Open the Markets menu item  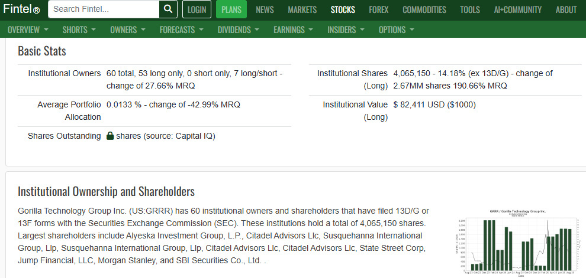click(302, 9)
